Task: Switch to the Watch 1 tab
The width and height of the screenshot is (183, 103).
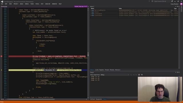Action: (92, 70)
